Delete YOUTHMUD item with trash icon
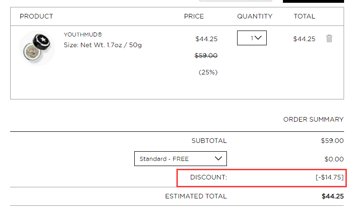 coord(329,38)
